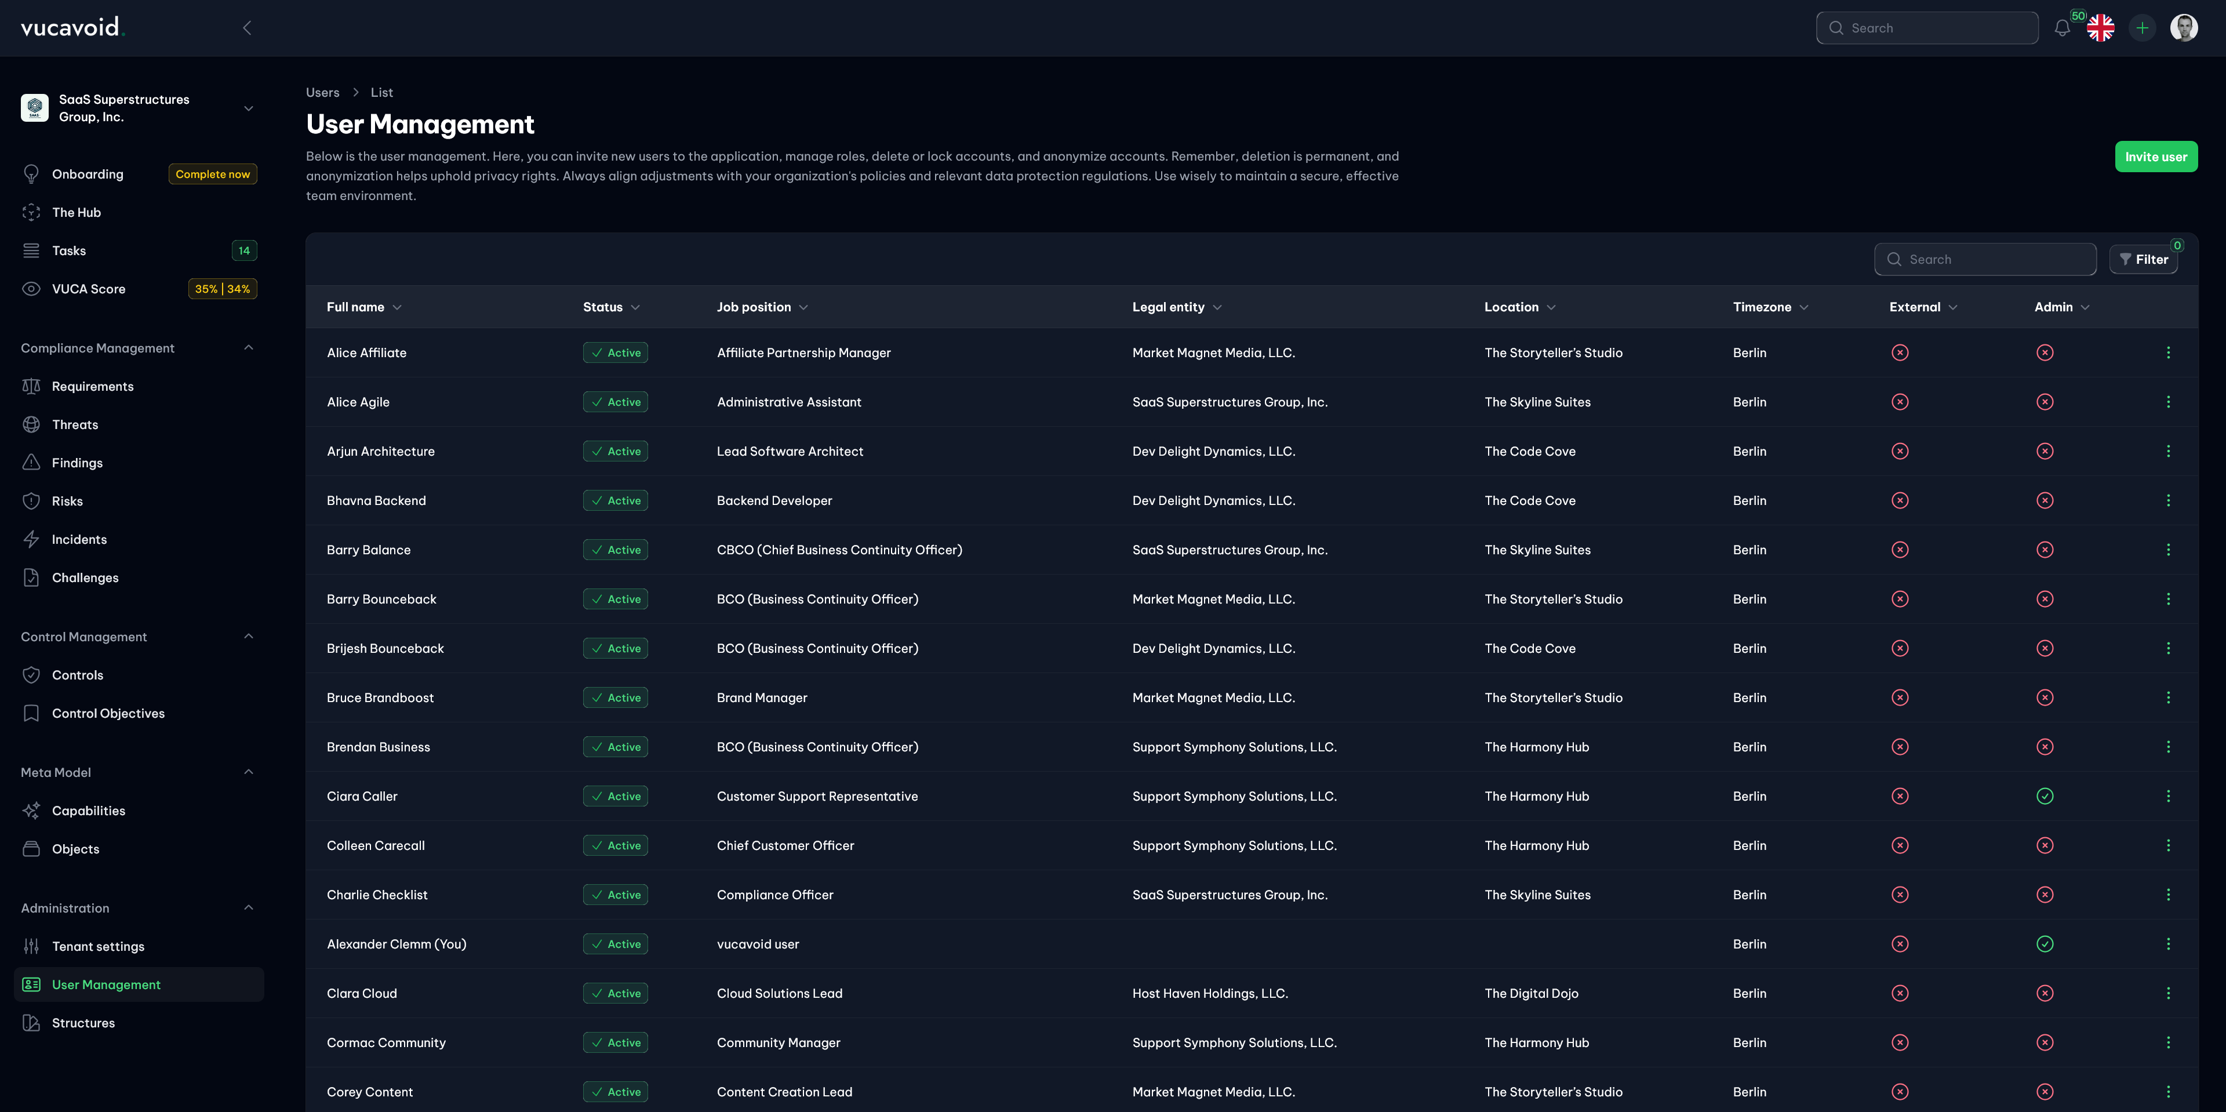Open the Findings page
Image resolution: width=2226 pixels, height=1112 pixels.
[77, 462]
